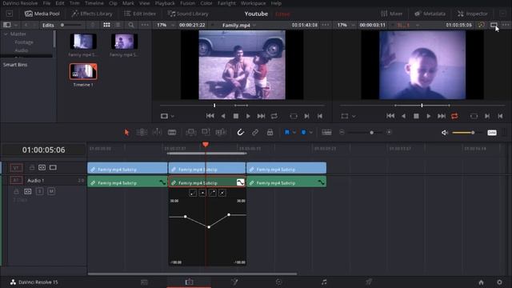Image resolution: width=512 pixels, height=288 pixels.
Task: Toggle Linked Selection chain icon
Action: click(x=255, y=132)
